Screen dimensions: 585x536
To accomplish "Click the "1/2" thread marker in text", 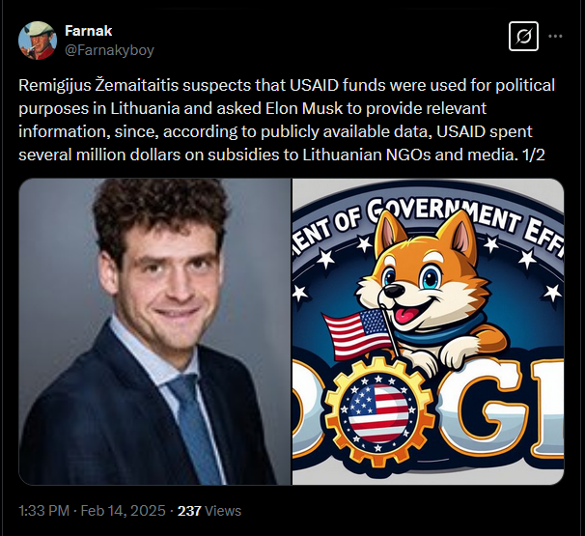I will click(534, 155).
